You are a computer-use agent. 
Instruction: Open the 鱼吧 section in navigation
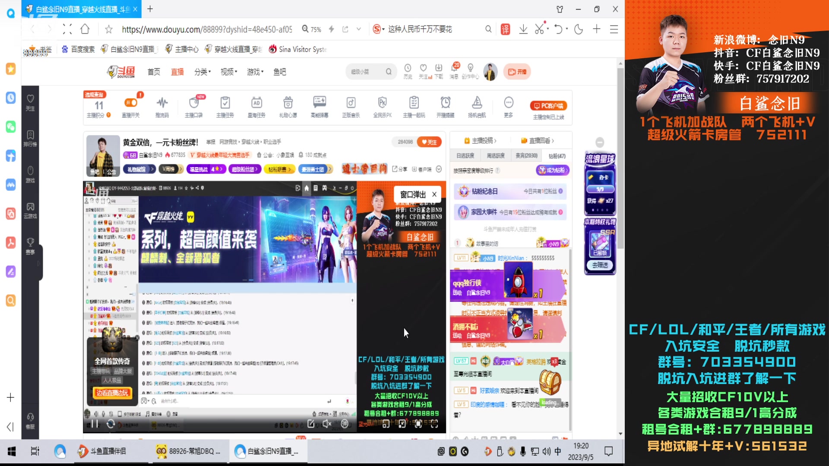(279, 72)
